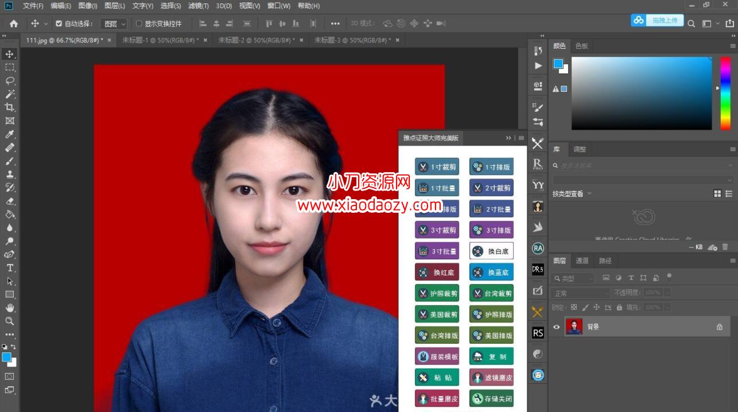Open the library selection dropdown
738x412 pixels.
click(x=643, y=180)
